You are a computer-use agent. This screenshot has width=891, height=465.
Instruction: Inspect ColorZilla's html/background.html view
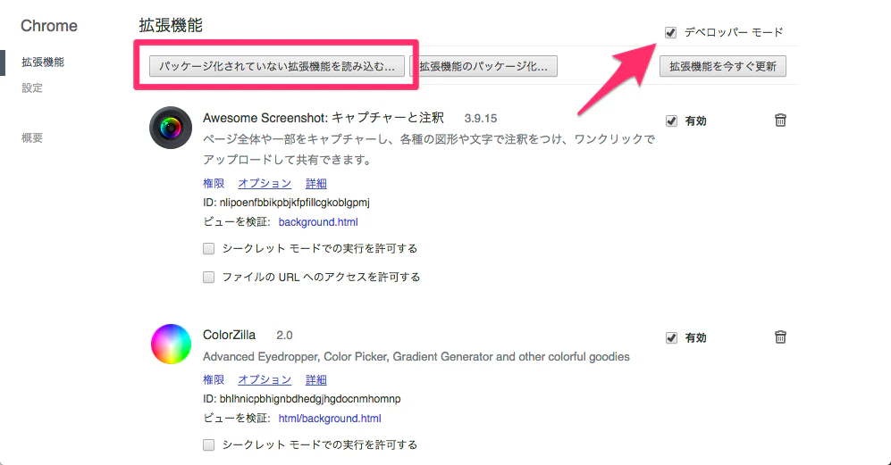click(330, 419)
